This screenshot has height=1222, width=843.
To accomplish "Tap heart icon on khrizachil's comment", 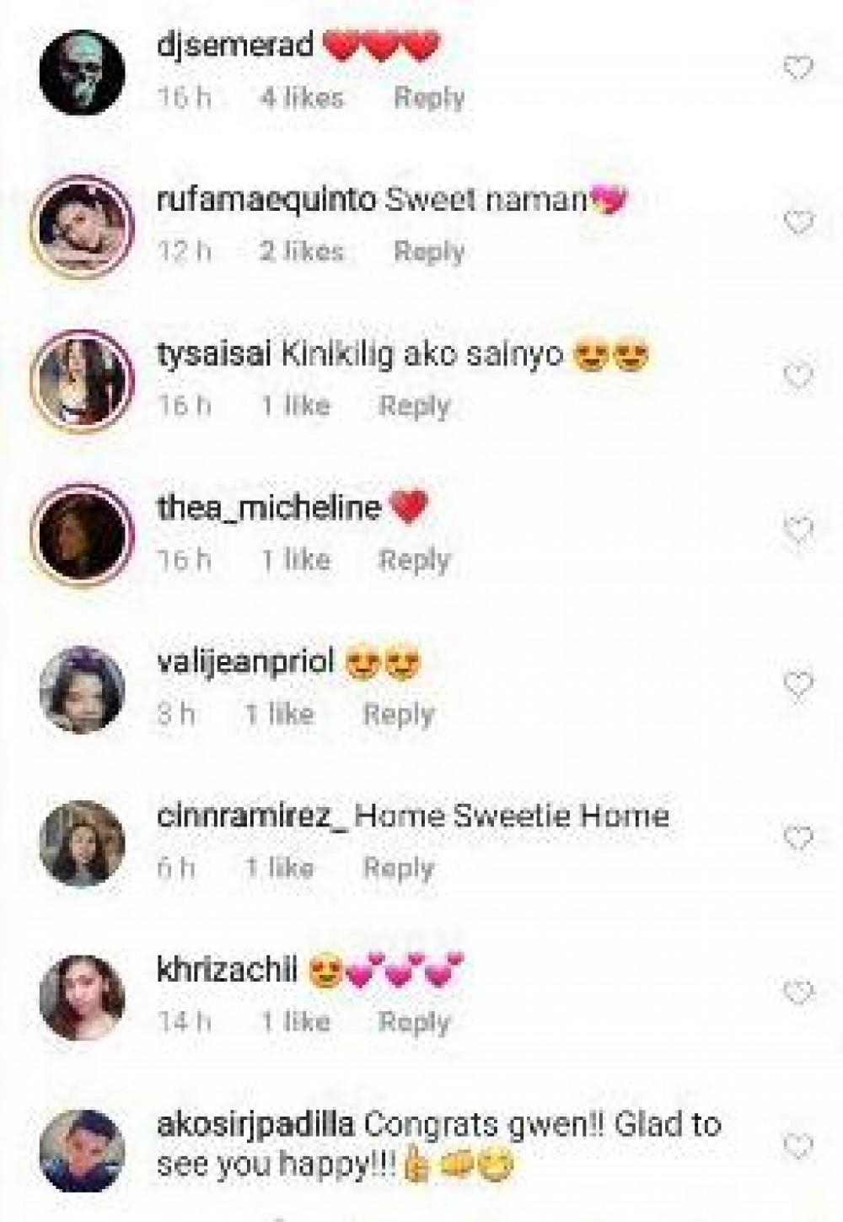I will point(797,993).
